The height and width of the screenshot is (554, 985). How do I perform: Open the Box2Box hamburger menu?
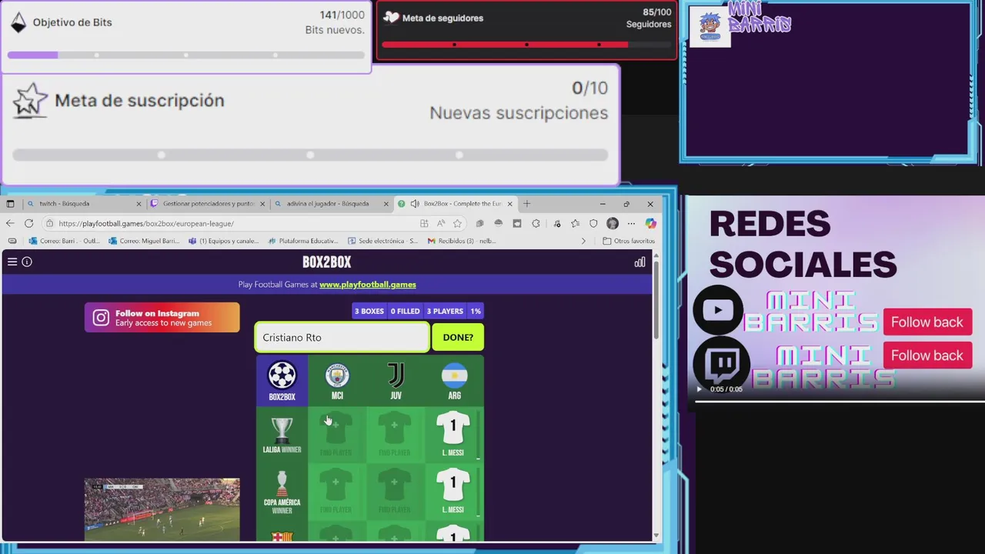tap(12, 262)
